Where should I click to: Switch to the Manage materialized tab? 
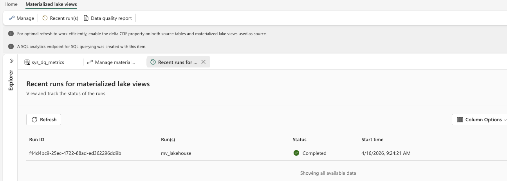pos(115,62)
